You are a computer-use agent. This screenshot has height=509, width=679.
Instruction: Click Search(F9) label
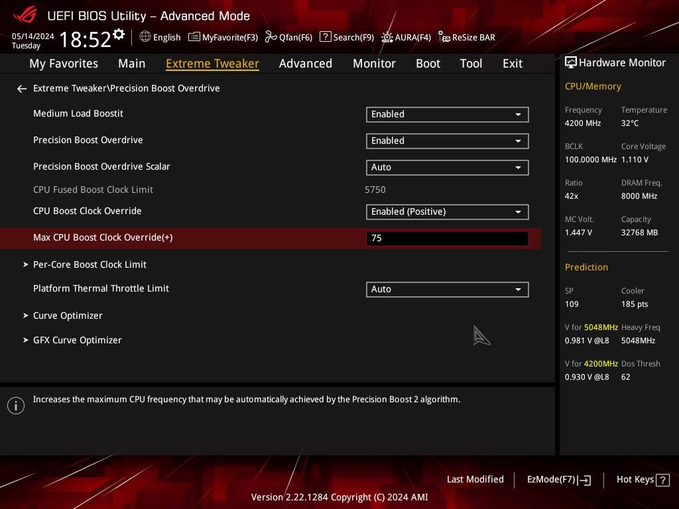(354, 37)
